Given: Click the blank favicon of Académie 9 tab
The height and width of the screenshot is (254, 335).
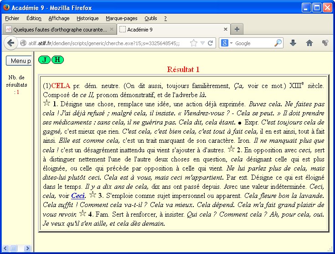Looking at the screenshot, I should click(123, 29).
